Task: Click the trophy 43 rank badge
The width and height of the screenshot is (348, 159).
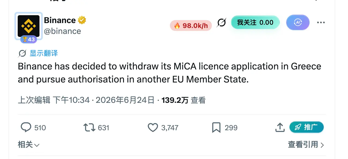Action: click(29, 39)
